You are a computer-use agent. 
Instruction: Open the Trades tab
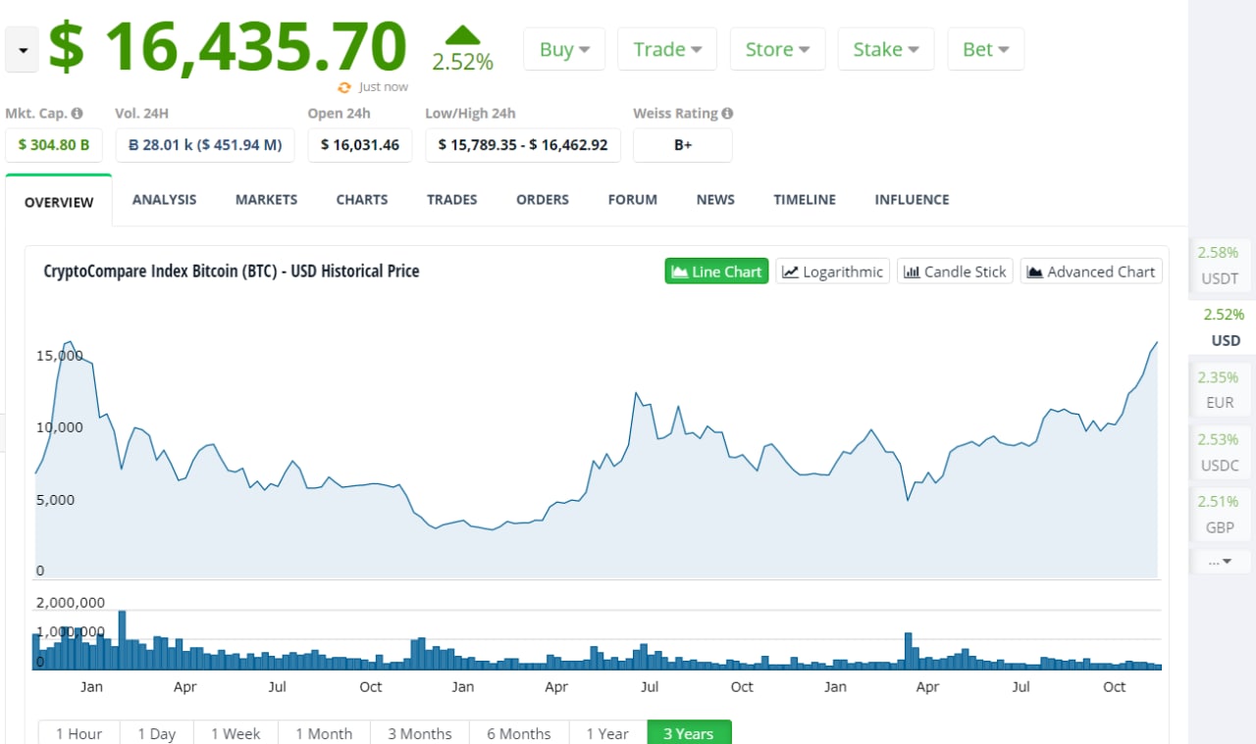coord(452,199)
